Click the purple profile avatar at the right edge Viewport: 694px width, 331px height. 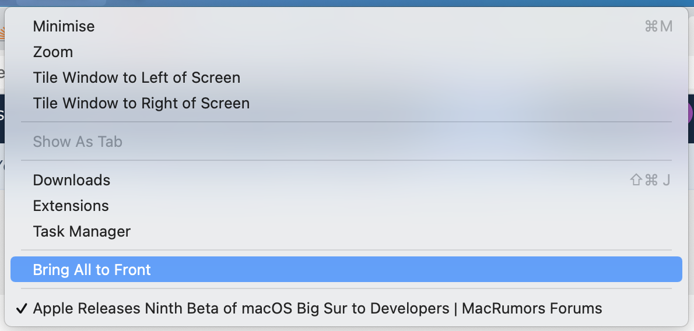pyautogui.click(x=691, y=112)
